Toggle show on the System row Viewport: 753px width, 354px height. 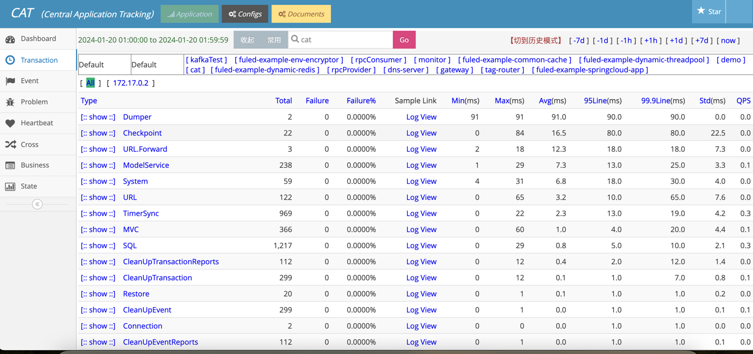[98, 181]
